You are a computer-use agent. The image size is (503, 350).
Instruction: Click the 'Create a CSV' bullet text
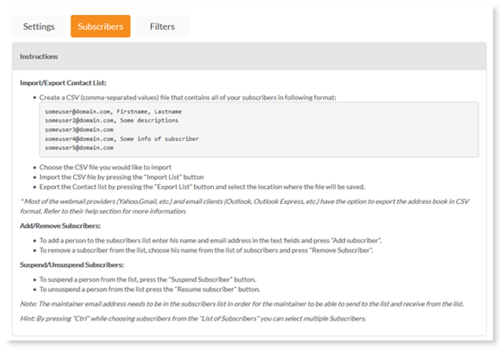188,97
